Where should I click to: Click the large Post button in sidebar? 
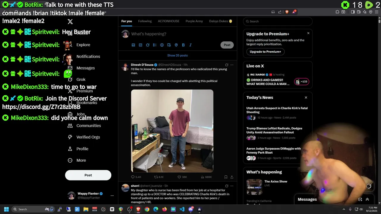click(88, 175)
